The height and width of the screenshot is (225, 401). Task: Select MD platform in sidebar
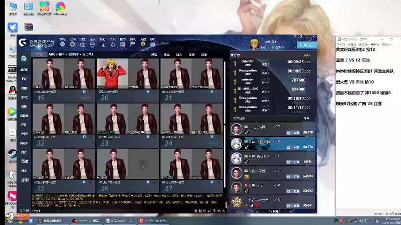pos(24,88)
